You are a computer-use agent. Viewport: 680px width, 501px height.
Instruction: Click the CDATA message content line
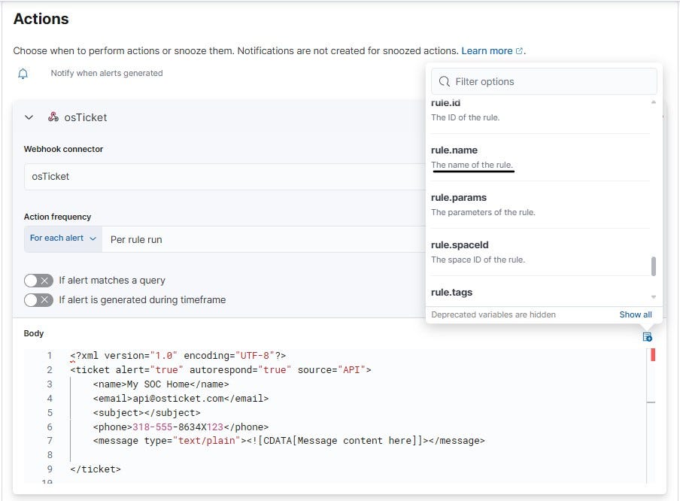coord(289,441)
